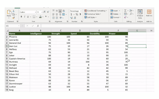
Task: Open Sort & Filter A-Z icon
Action: click(x=131, y=11)
